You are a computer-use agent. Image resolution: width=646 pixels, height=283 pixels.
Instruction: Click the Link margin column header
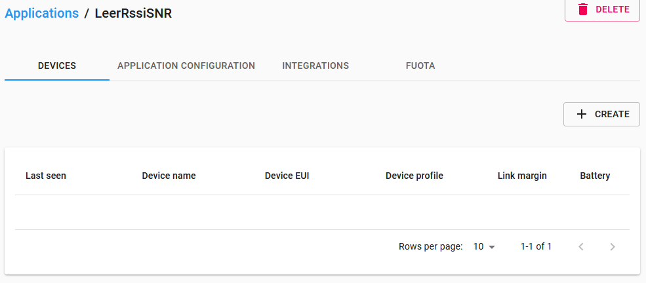pos(522,176)
